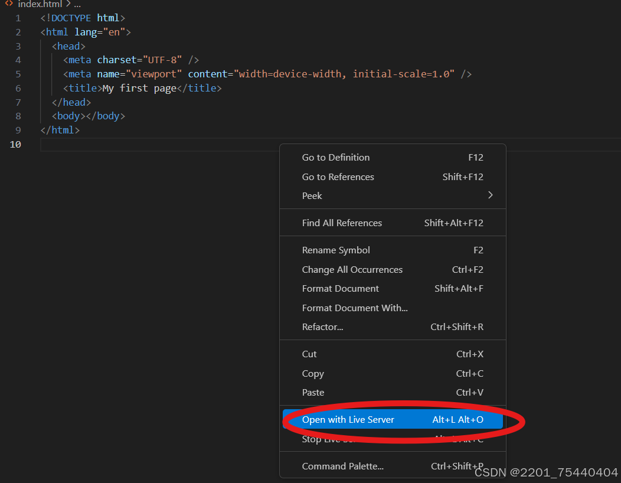The width and height of the screenshot is (621, 483).
Task: Click the width=device-width content value
Action: pos(290,74)
